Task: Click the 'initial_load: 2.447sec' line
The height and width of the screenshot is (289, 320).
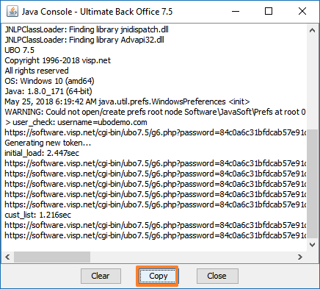Action: coord(42,153)
